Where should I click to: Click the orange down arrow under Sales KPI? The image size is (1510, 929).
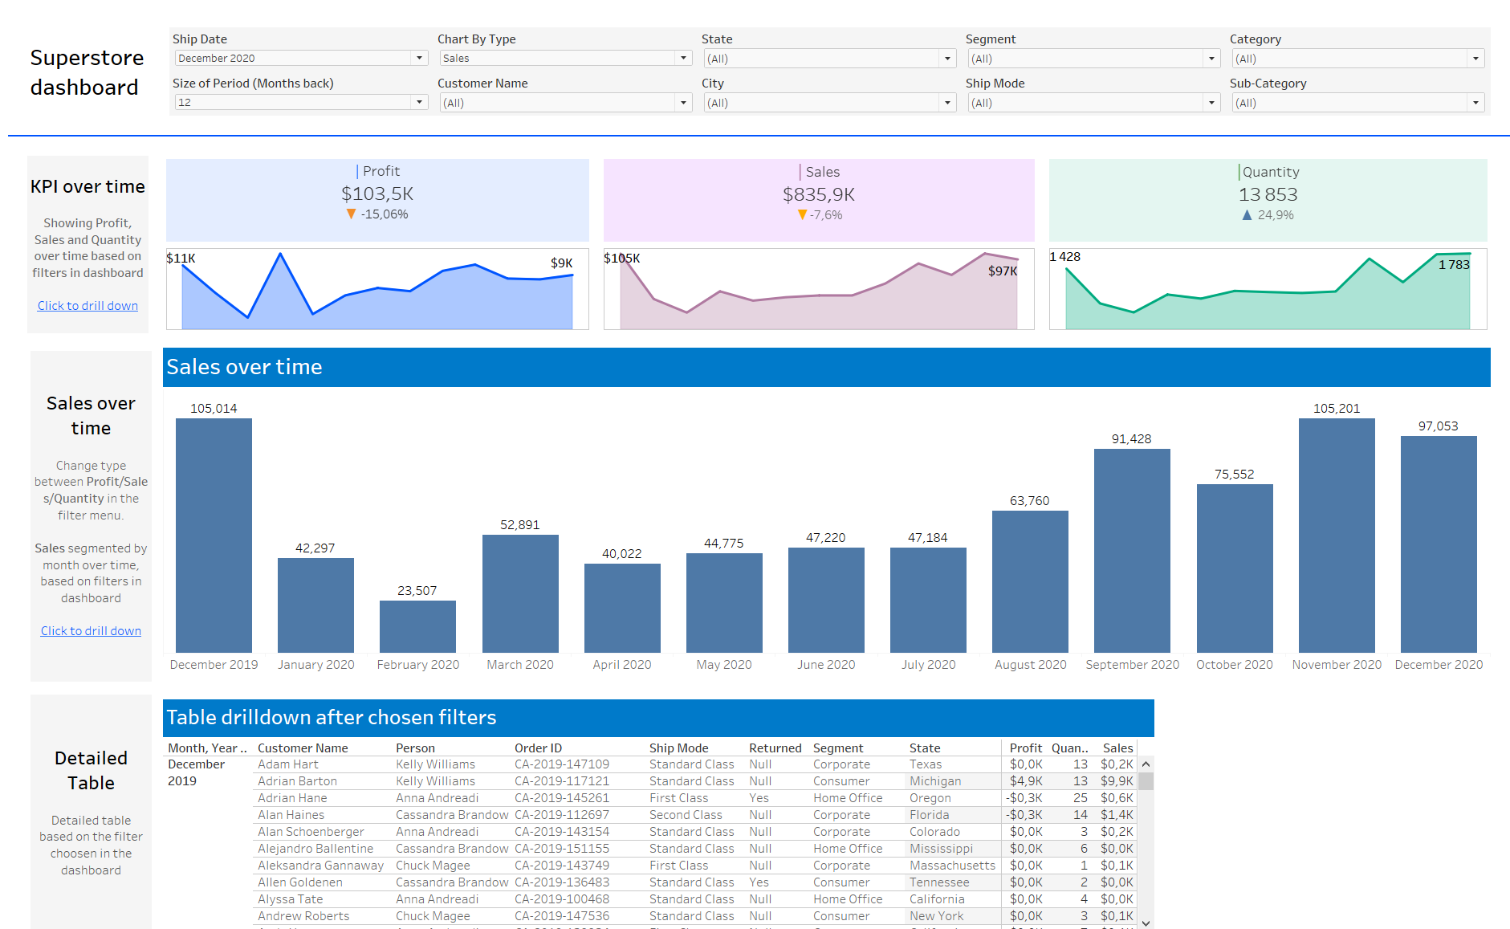coord(801,215)
